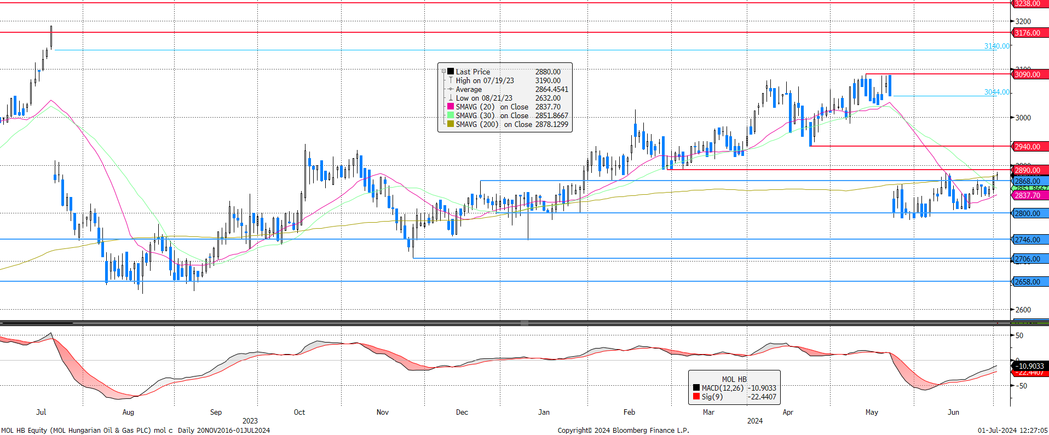Click the 2837.70 value in legend
This screenshot has height=435, width=1049.
point(548,107)
